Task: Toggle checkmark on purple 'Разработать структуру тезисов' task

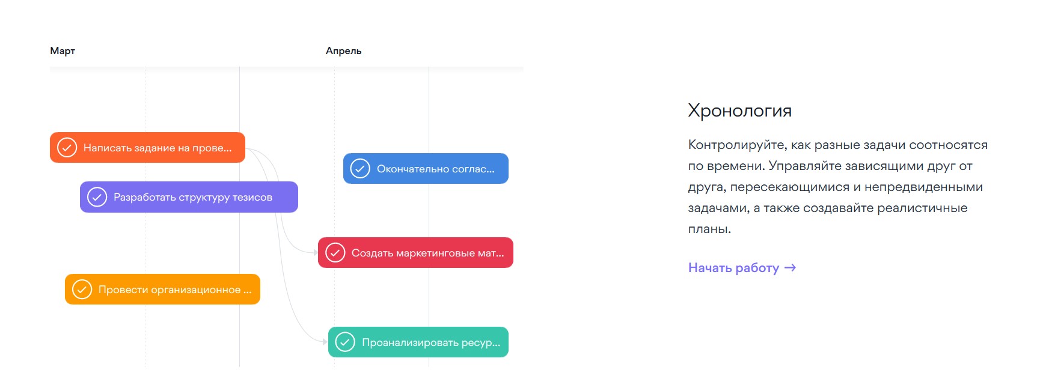Action: point(97,197)
